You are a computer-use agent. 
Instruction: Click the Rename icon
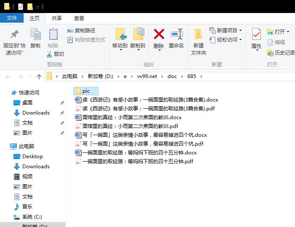click(176, 34)
